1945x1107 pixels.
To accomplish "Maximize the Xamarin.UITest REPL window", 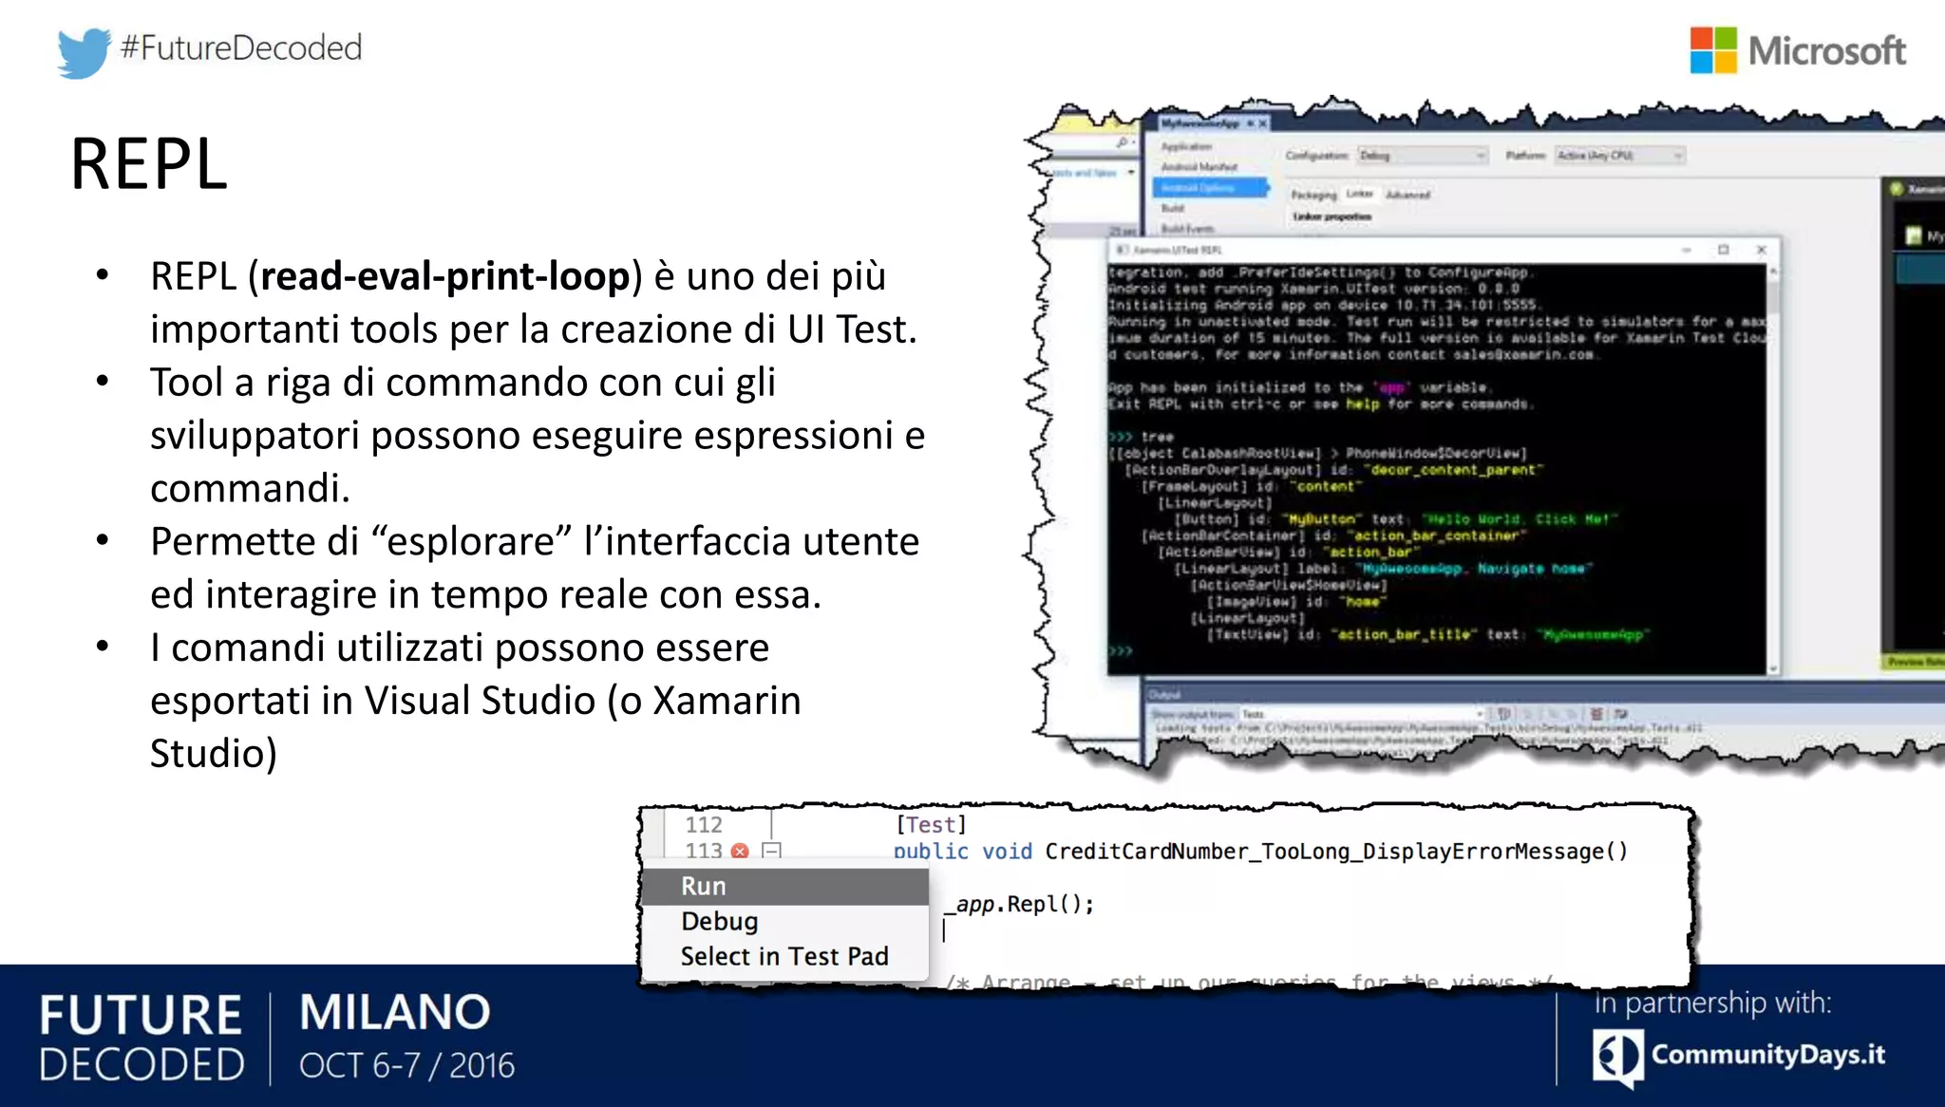I will [x=1724, y=250].
